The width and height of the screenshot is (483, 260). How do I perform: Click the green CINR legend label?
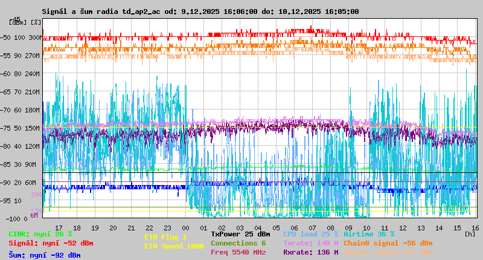[40, 233]
